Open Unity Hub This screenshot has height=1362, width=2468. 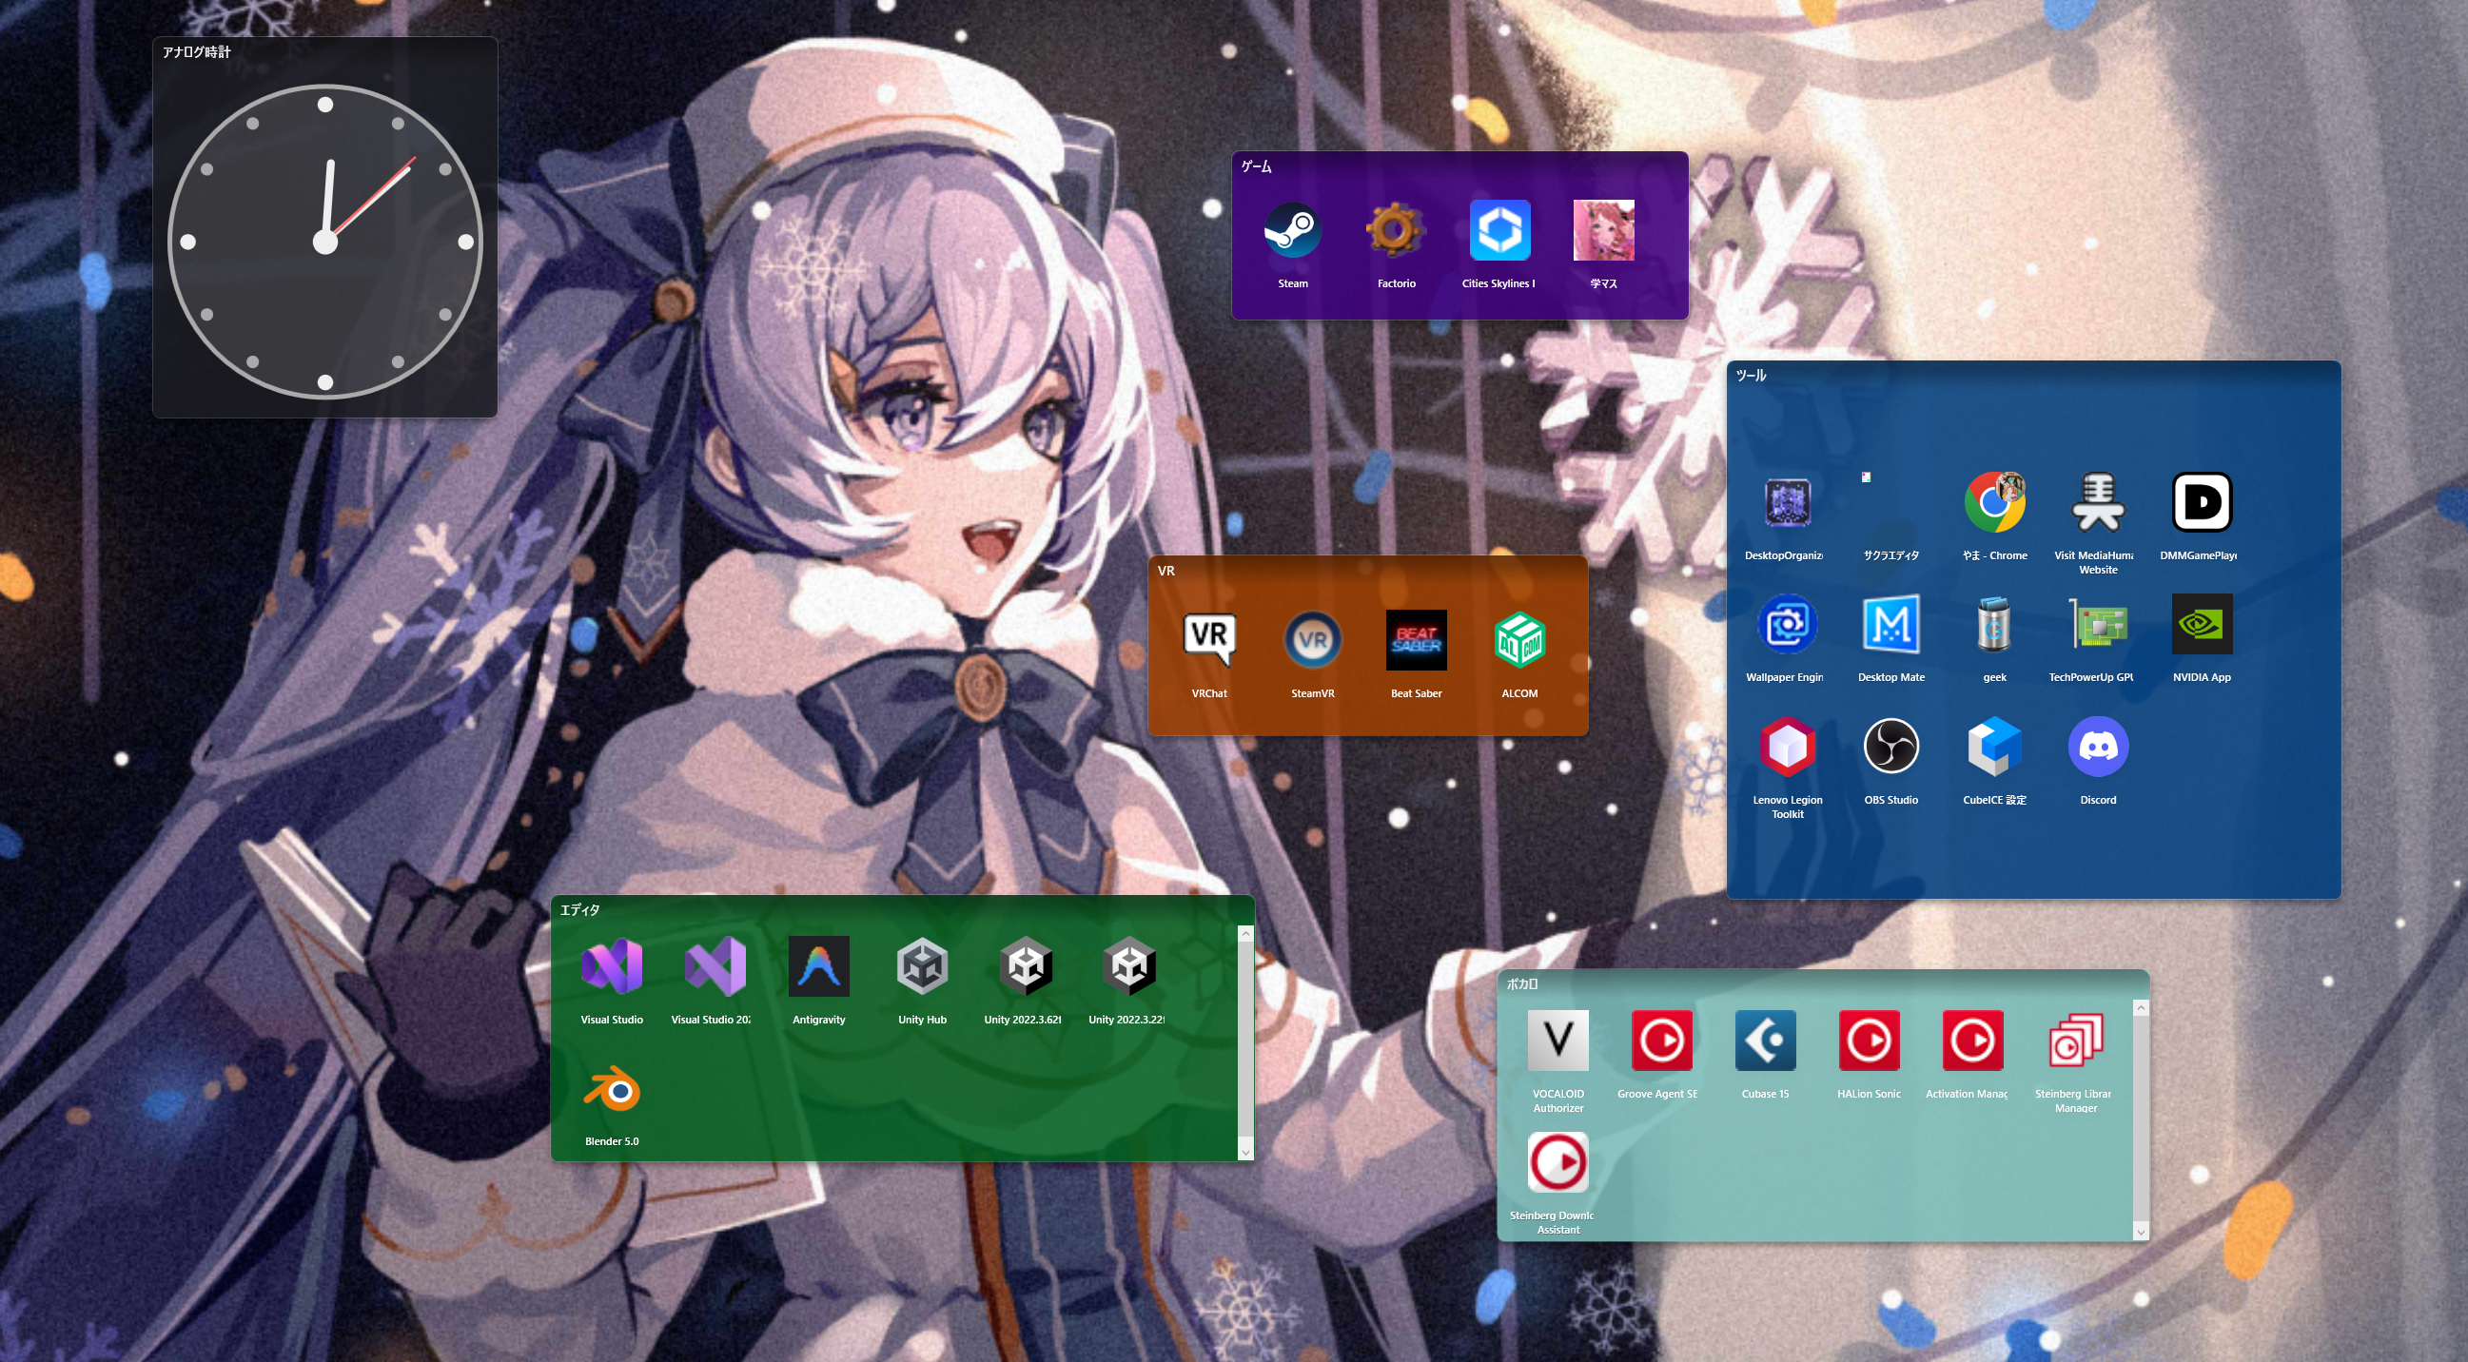[922, 965]
